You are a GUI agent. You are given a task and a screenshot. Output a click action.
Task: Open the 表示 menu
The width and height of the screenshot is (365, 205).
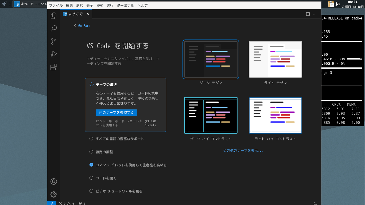(90, 5)
